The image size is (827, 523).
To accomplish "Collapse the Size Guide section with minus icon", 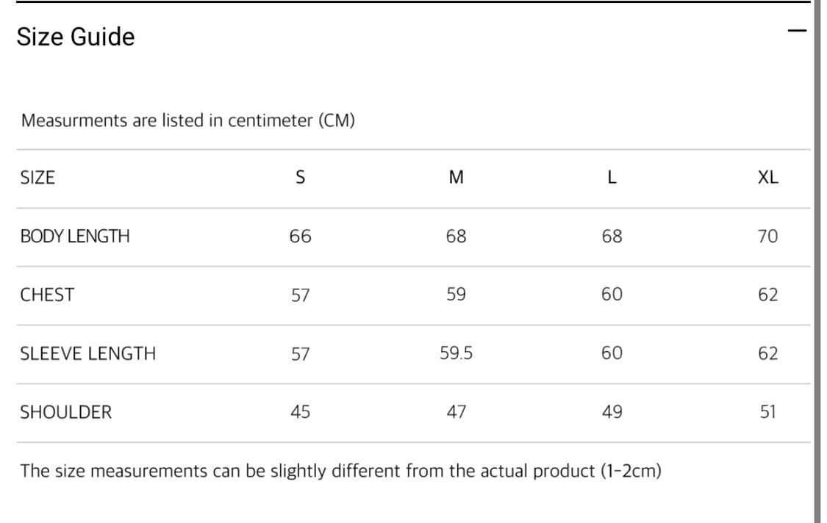I will click(796, 32).
